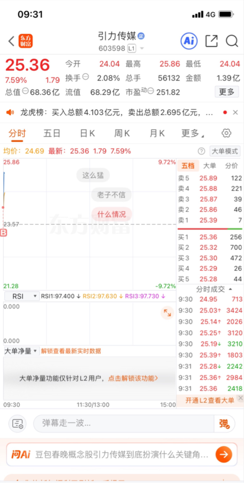
Task: Tap the 4G signal indicator
Action: click(x=211, y=15)
